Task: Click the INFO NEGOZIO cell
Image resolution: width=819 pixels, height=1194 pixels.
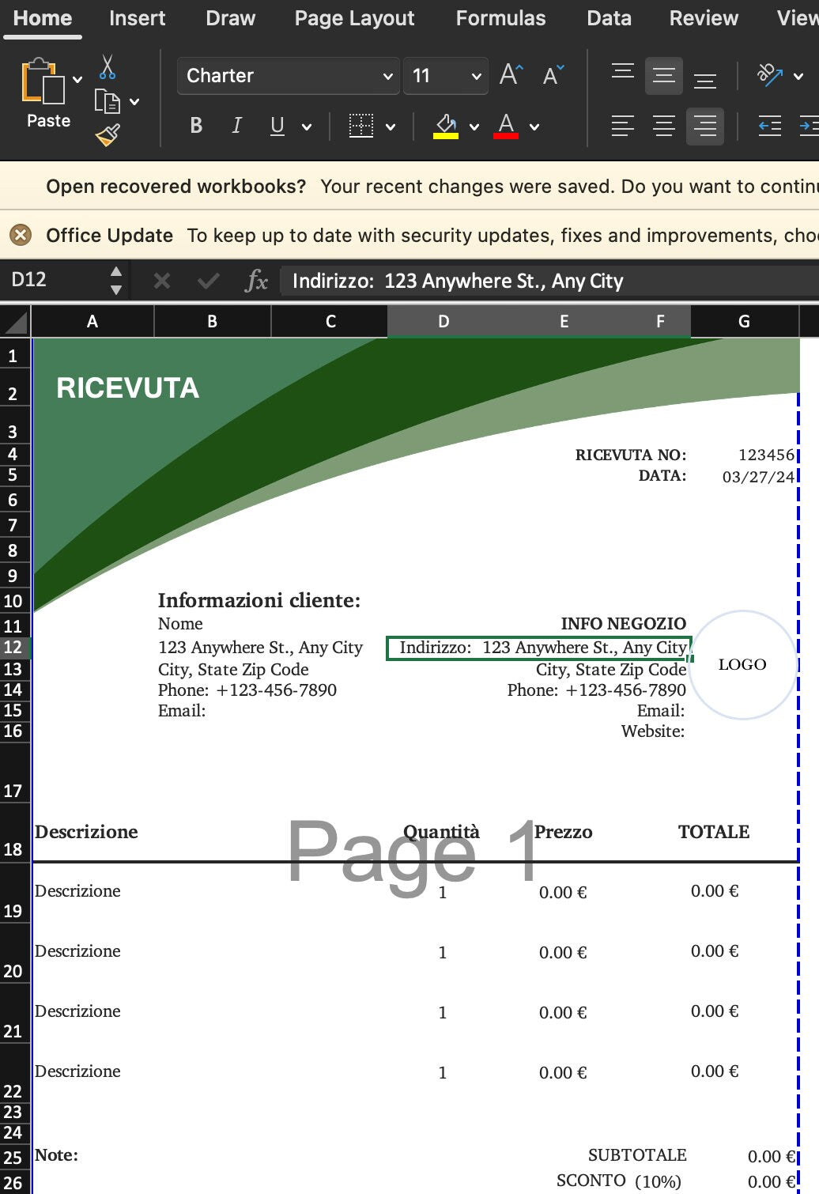Action: [624, 623]
